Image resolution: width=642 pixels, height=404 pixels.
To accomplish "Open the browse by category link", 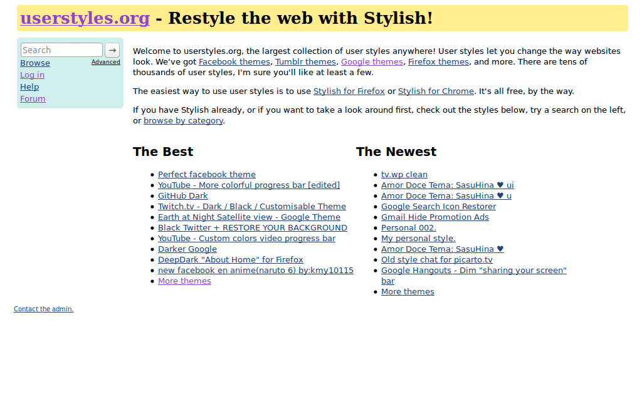I will 184,121.
